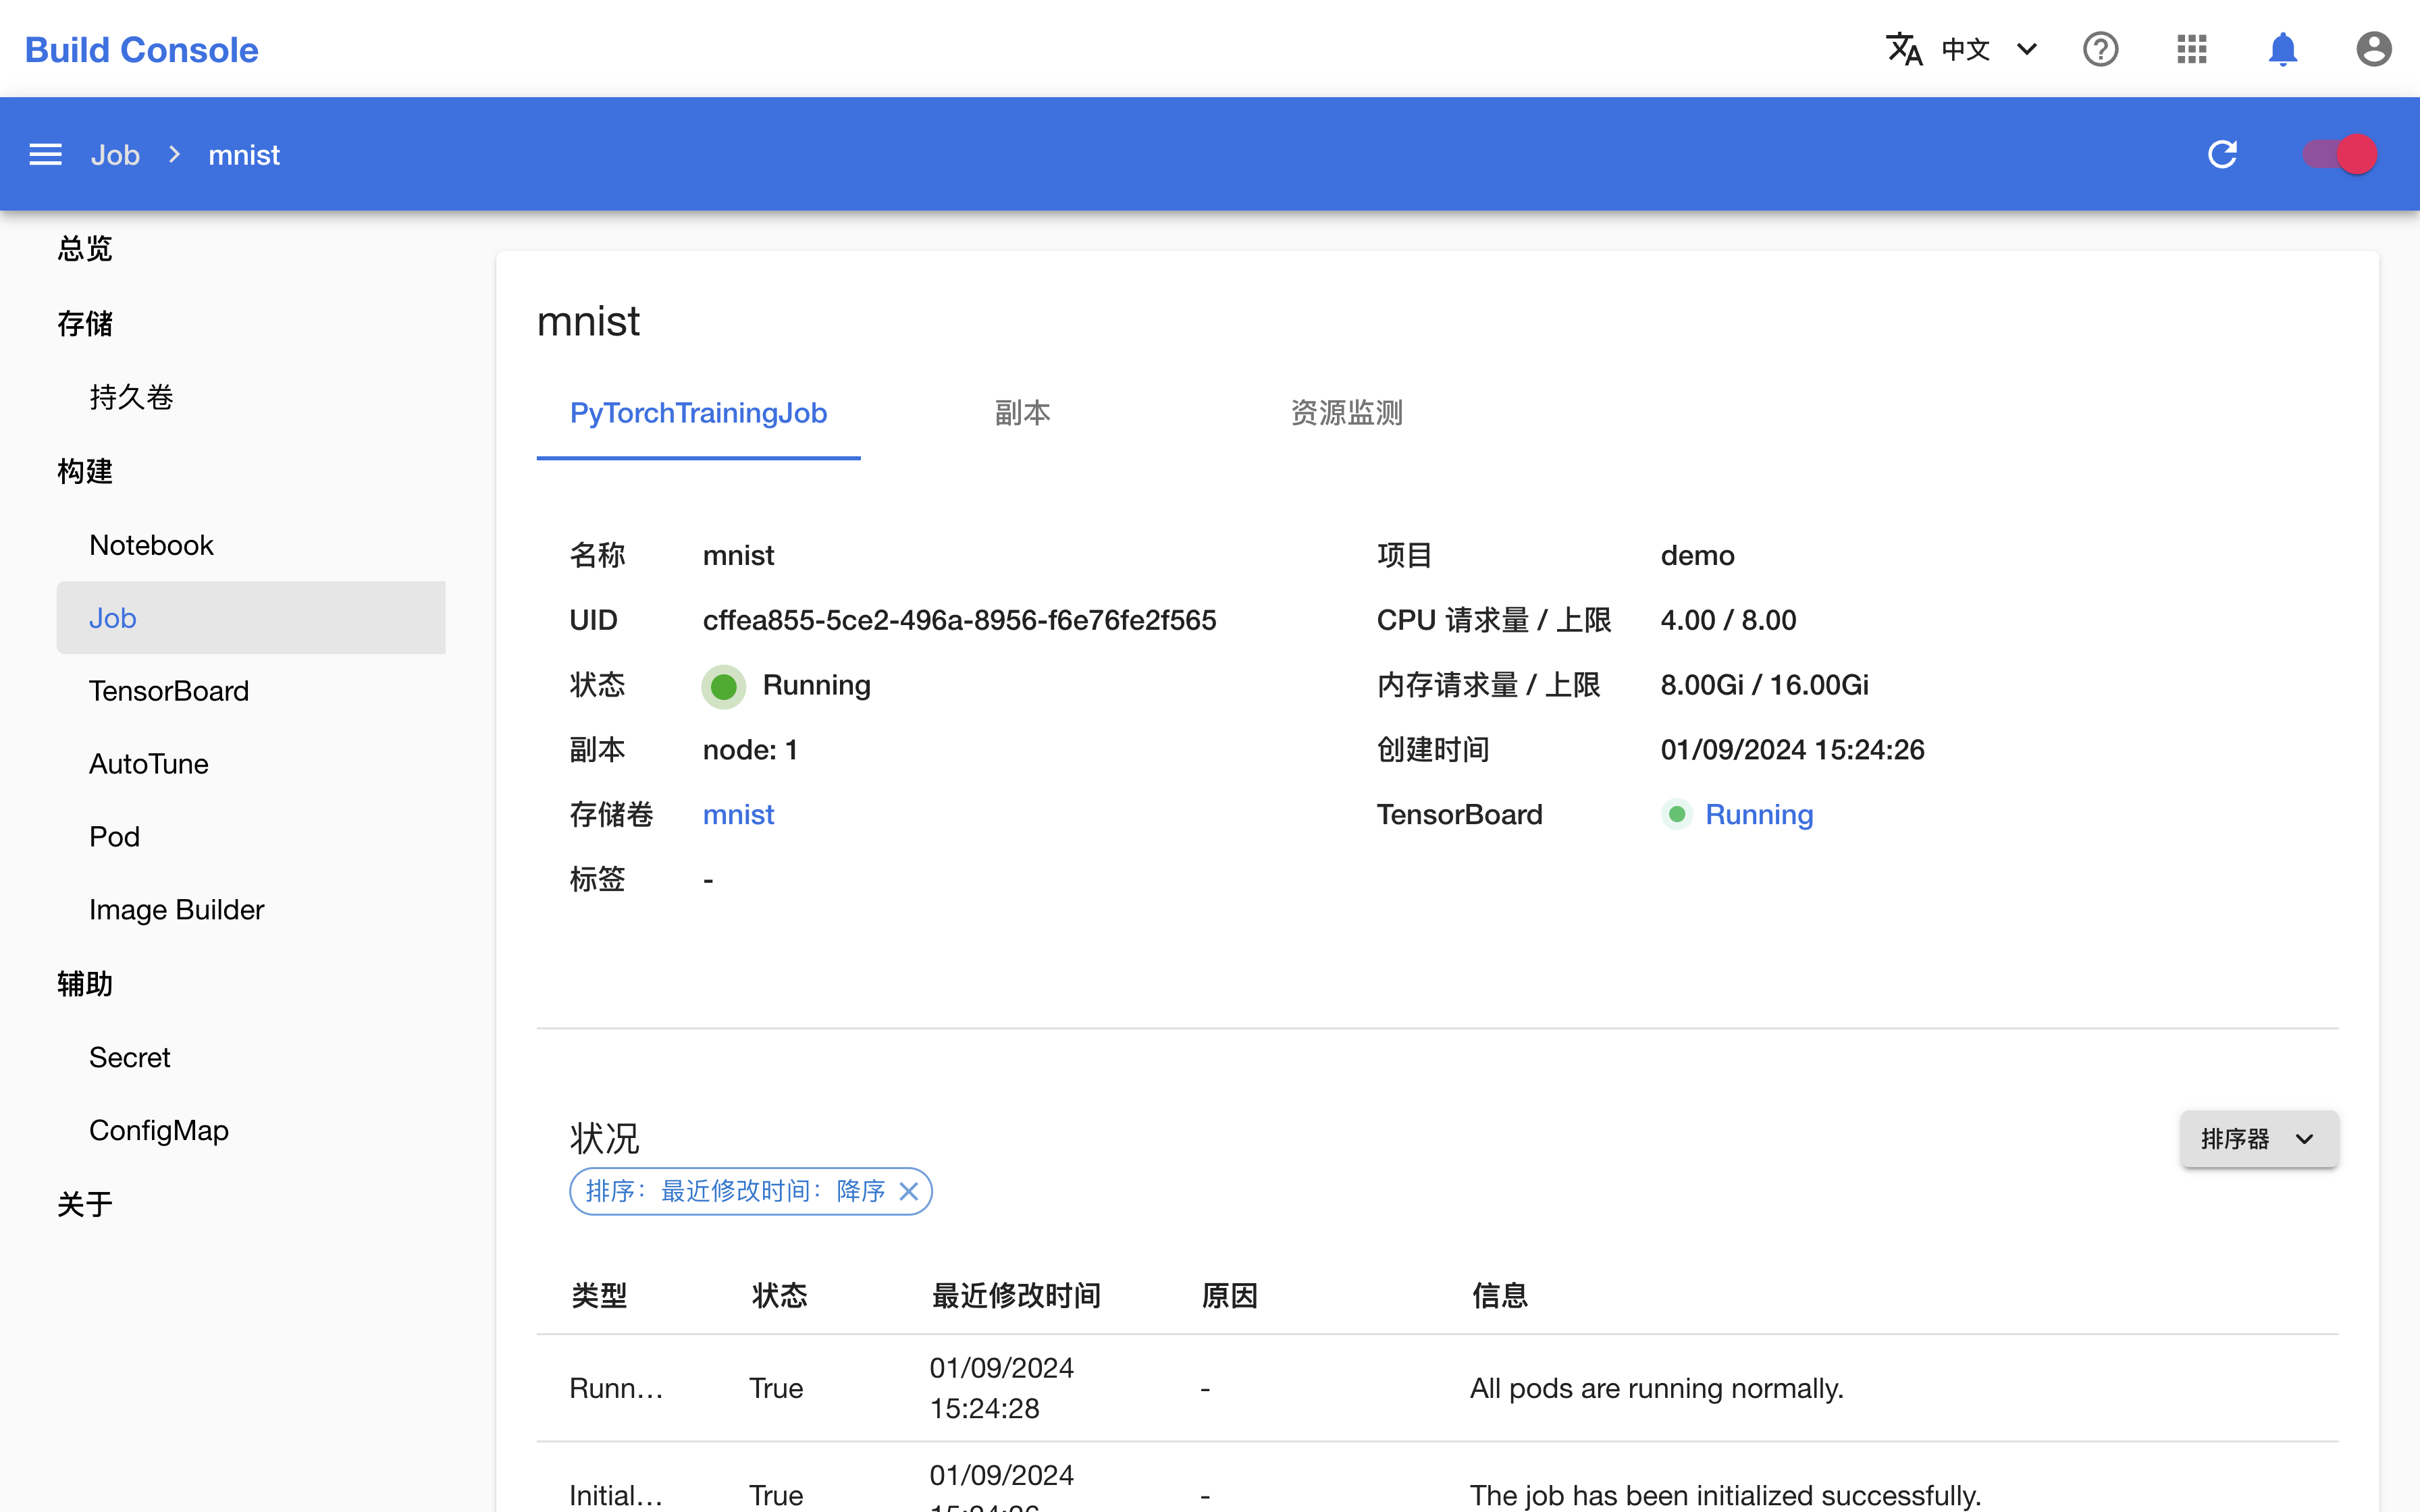Open 总览 in the sidebar
Viewport: 2420px width, 1512px height.
pyautogui.click(x=85, y=248)
